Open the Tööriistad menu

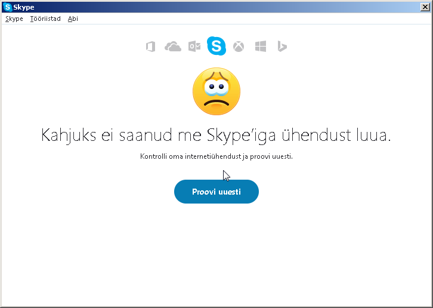[x=45, y=19]
